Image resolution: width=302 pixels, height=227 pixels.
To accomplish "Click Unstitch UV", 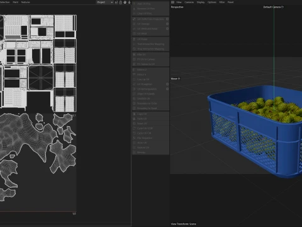I will [150, 98].
